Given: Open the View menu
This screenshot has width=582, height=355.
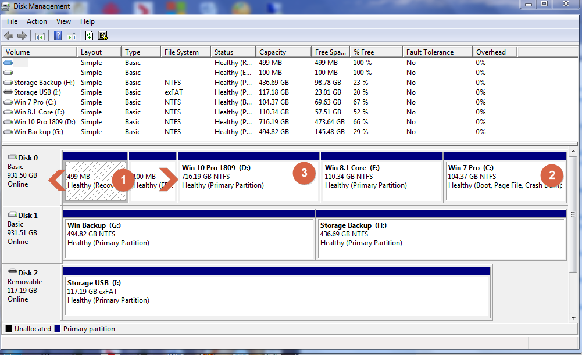Looking at the screenshot, I should pyautogui.click(x=63, y=21).
